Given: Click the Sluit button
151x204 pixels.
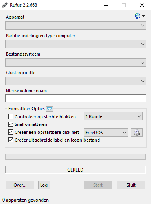Looking at the screenshot, I should pos(131,185).
